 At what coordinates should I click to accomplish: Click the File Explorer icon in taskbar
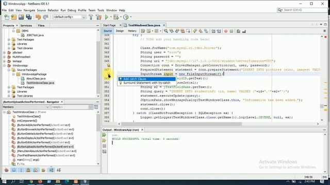58,181
